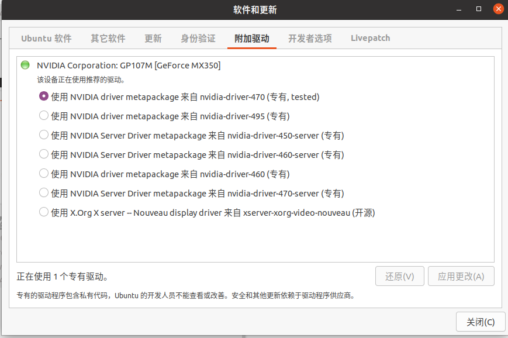Click the 正在使用 1 个专有驱动 text
This screenshot has height=338, width=508.
tap(62, 277)
